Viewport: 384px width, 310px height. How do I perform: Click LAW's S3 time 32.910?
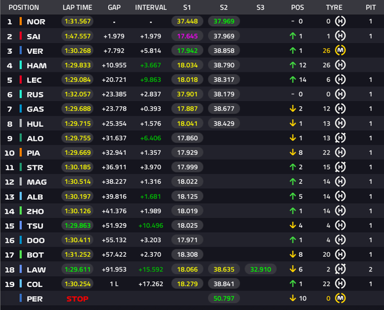[259, 269]
